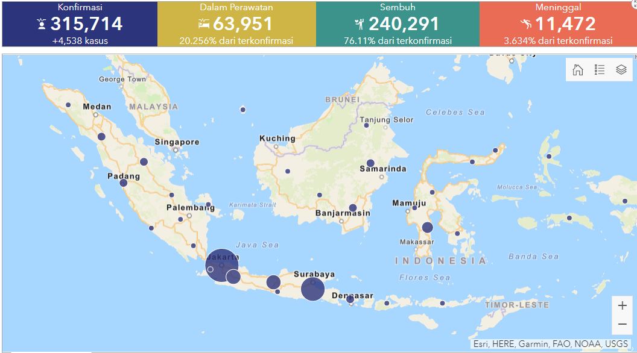
Task: Click the Dalam Perawatan card title
Action: pos(236,7)
